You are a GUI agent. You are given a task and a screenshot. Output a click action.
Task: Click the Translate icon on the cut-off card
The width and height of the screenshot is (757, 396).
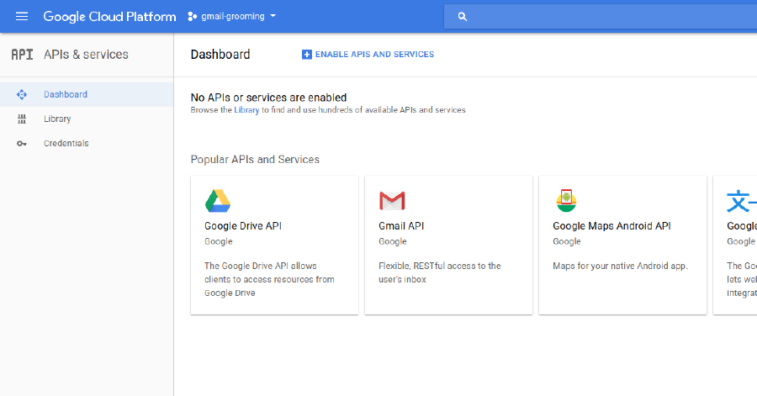pos(741,201)
